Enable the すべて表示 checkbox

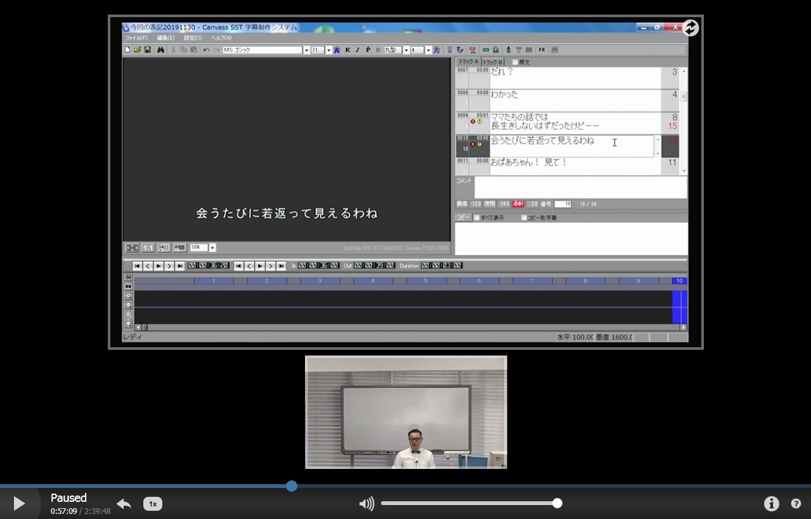click(x=477, y=218)
